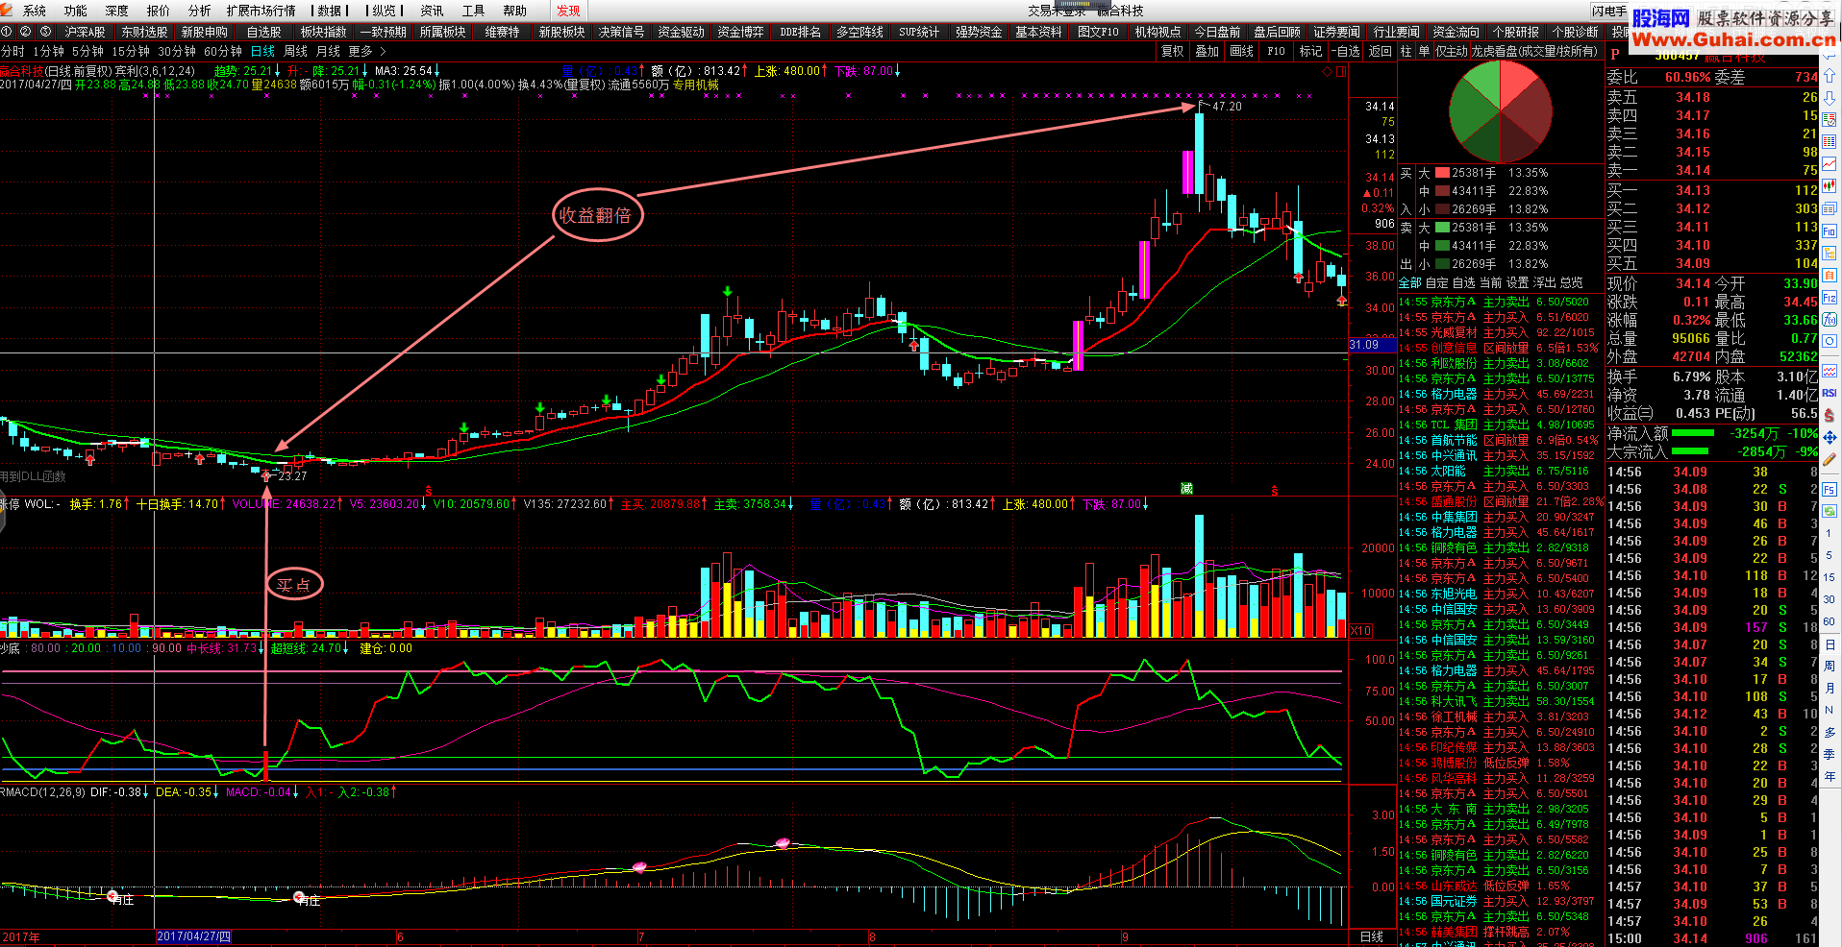
Task: Click the up arrow icon in right sidebar
Action: (x=1829, y=75)
